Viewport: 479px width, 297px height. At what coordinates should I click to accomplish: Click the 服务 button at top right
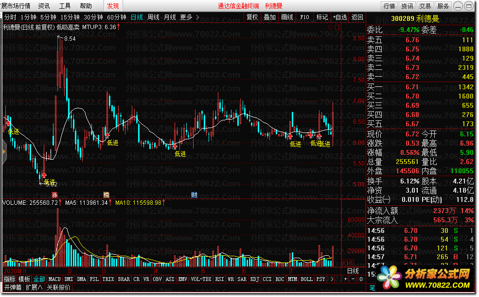(443, 6)
